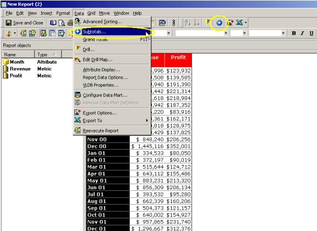Select the Profit metric in Report objects

click(x=16, y=75)
